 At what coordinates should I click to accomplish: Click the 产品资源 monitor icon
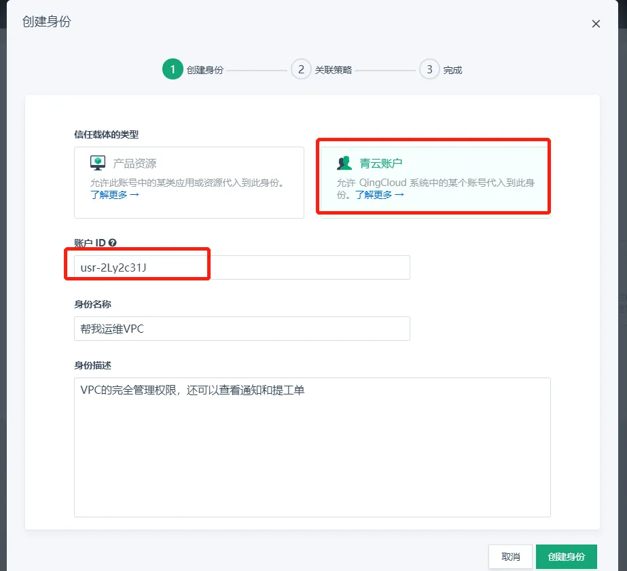98,163
